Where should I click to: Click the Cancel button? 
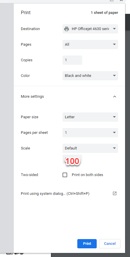click(110, 244)
